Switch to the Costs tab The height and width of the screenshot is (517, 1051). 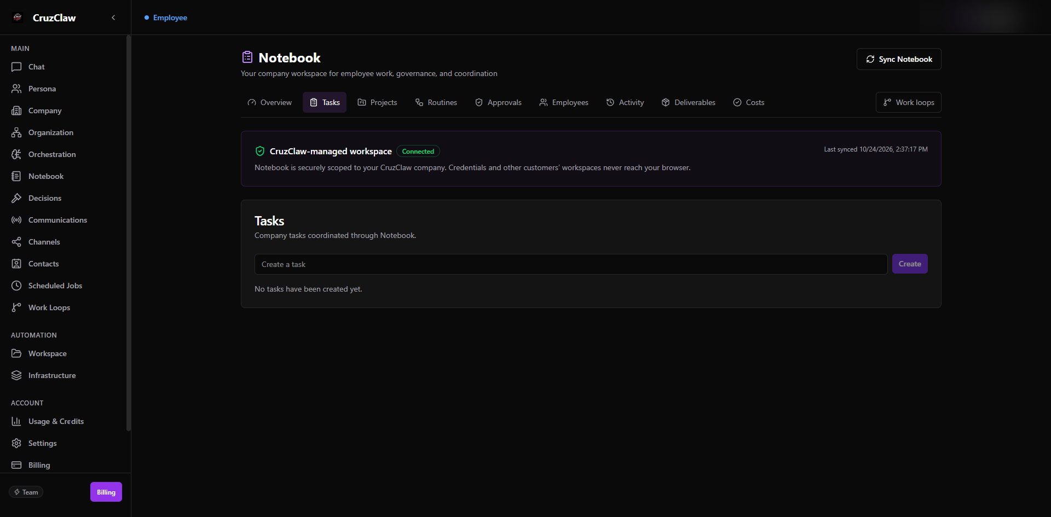tap(749, 102)
